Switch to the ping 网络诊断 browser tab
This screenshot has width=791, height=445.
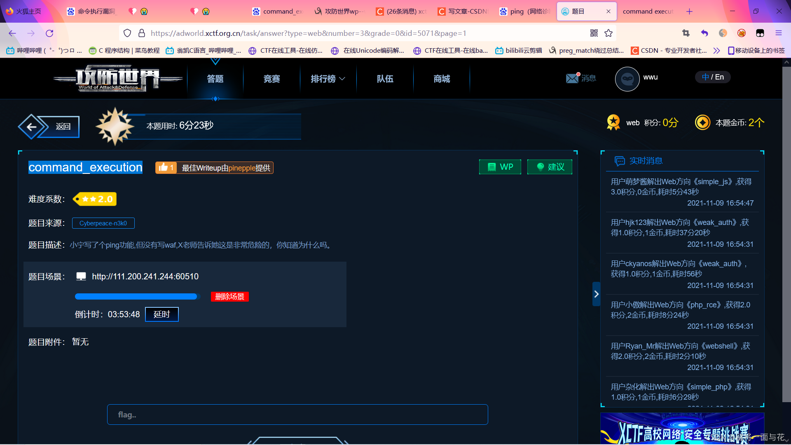(523, 11)
